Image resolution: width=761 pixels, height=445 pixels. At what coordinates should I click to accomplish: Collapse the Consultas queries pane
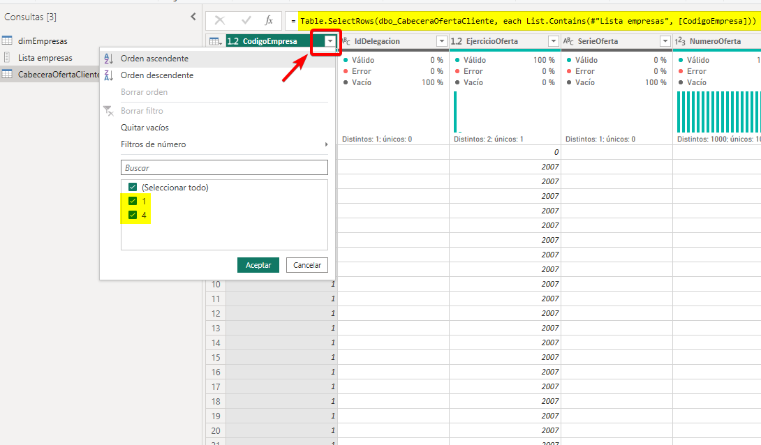193,17
